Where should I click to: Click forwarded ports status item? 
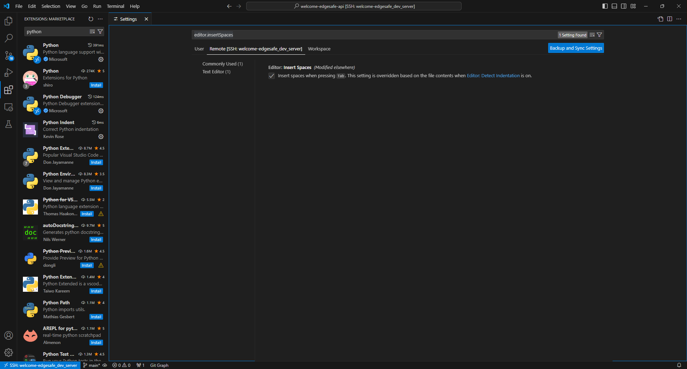(x=141, y=365)
